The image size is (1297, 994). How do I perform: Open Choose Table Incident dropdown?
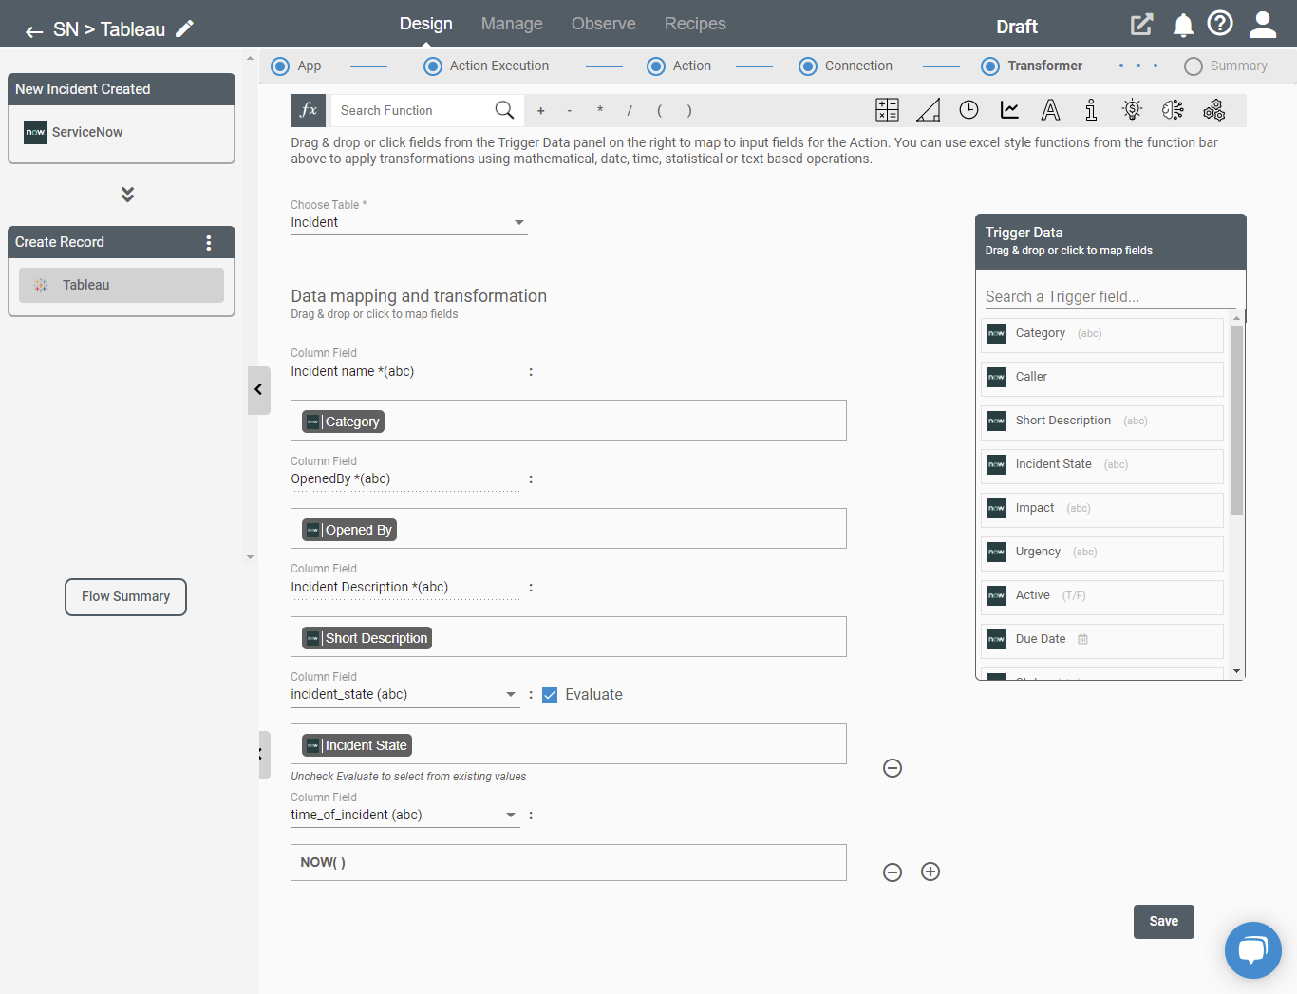pyautogui.click(x=408, y=222)
